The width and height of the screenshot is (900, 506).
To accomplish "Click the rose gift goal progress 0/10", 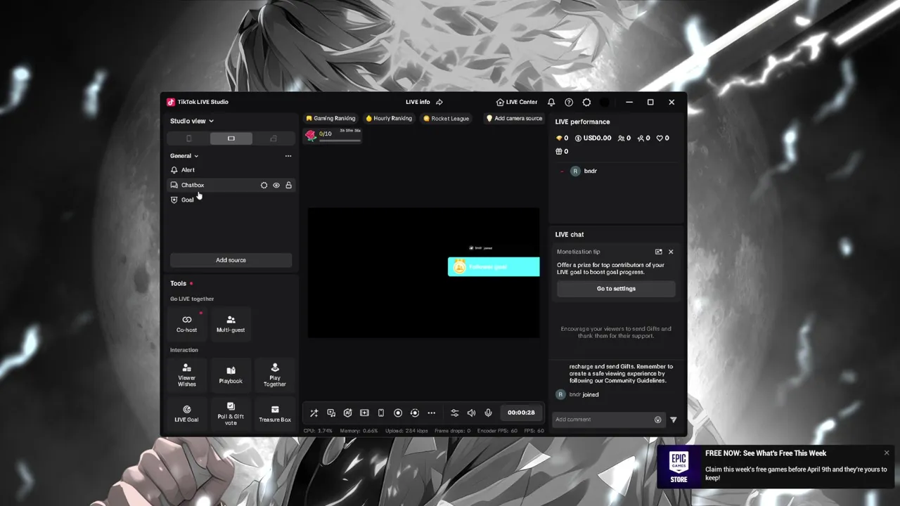I will pos(333,135).
